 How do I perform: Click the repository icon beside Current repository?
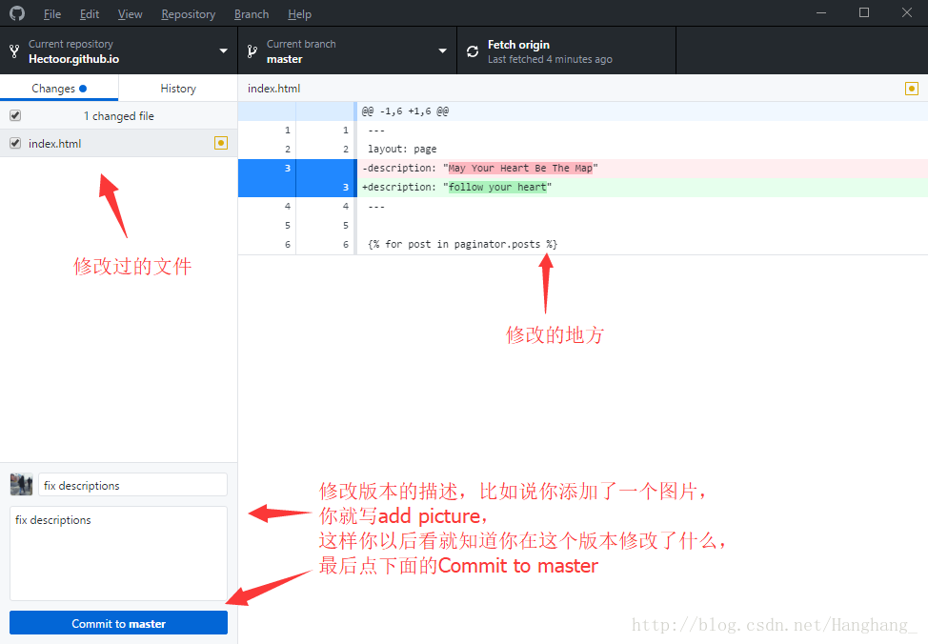(15, 51)
